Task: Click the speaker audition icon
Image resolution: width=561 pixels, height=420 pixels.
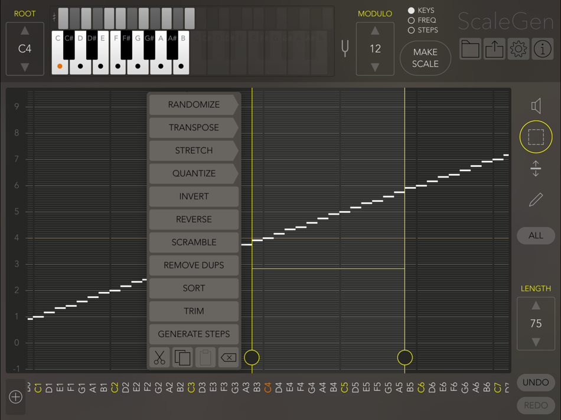Action: (536, 105)
